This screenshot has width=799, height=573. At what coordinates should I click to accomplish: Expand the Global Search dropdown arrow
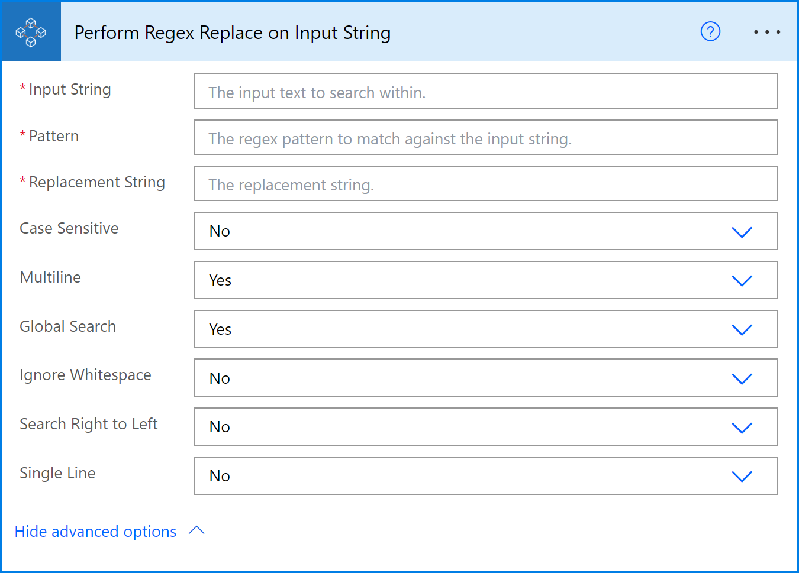click(742, 329)
